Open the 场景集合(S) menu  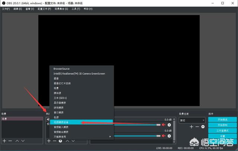61,9
